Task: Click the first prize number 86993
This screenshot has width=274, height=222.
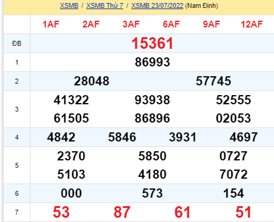Action: coord(153,62)
